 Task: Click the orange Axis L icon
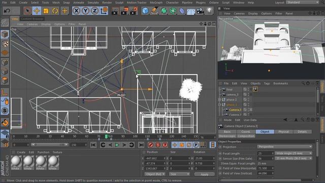pyautogui.click(x=5, y=92)
